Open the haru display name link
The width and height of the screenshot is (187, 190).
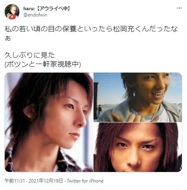(47, 9)
